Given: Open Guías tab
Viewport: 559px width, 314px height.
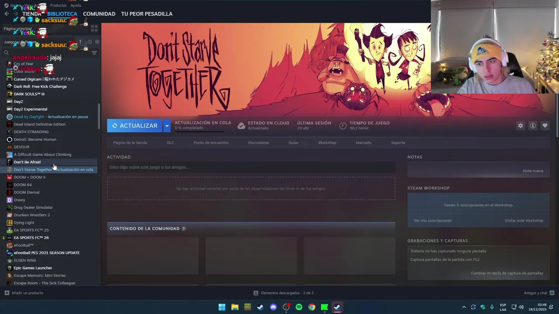Looking at the screenshot, I should click(x=293, y=143).
